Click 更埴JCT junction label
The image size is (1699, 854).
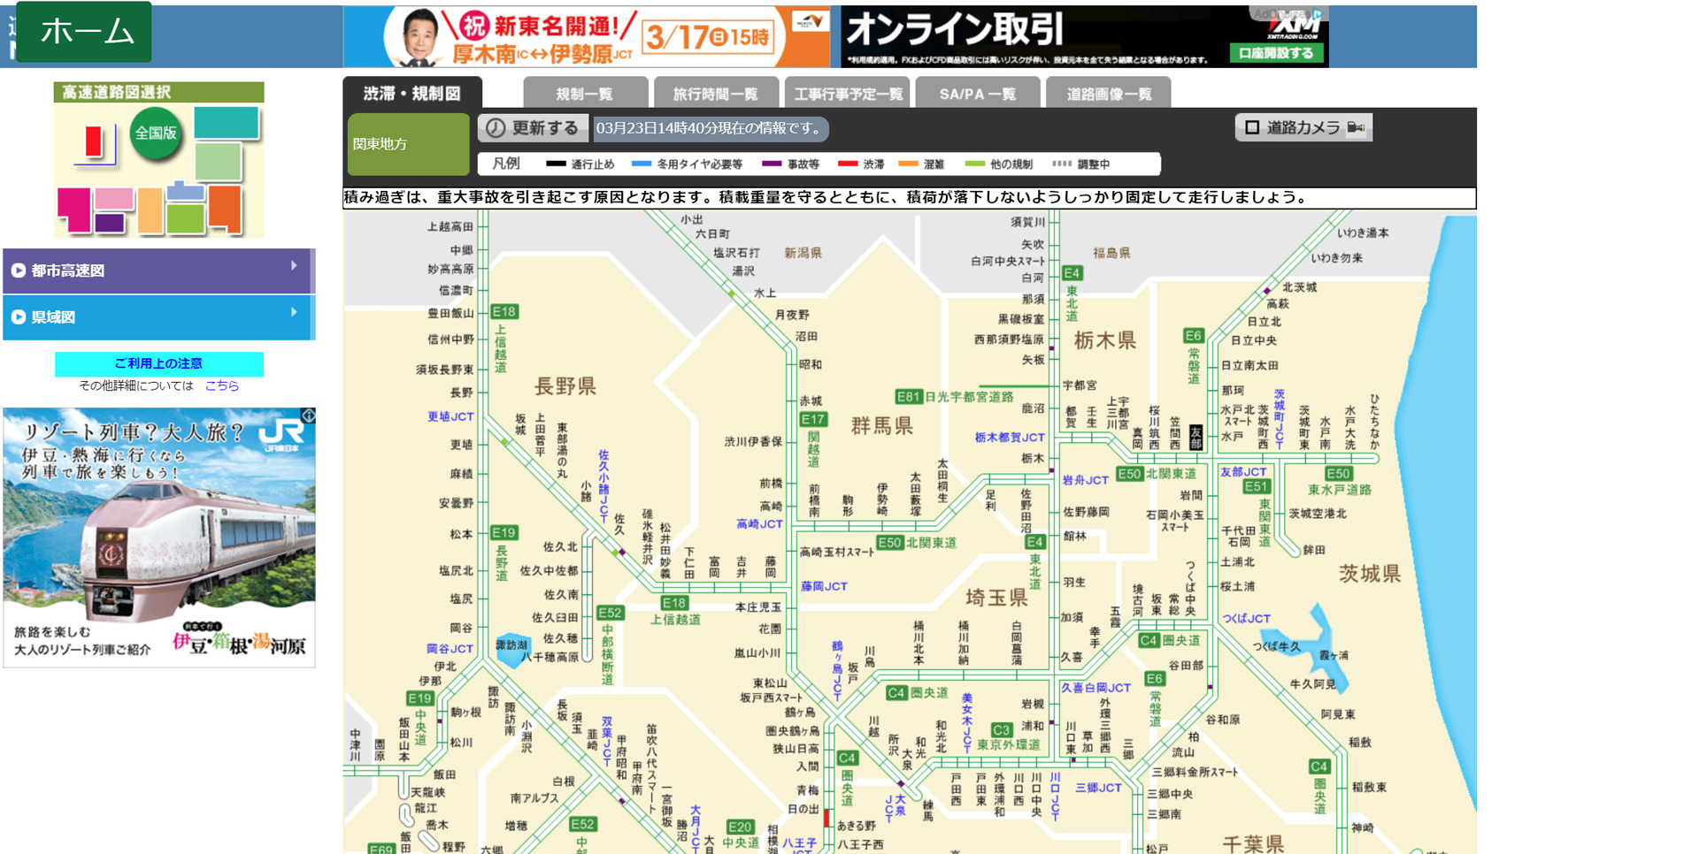450,416
